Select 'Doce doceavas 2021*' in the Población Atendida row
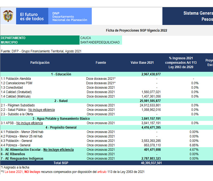The image size is (213, 181). 101,79
